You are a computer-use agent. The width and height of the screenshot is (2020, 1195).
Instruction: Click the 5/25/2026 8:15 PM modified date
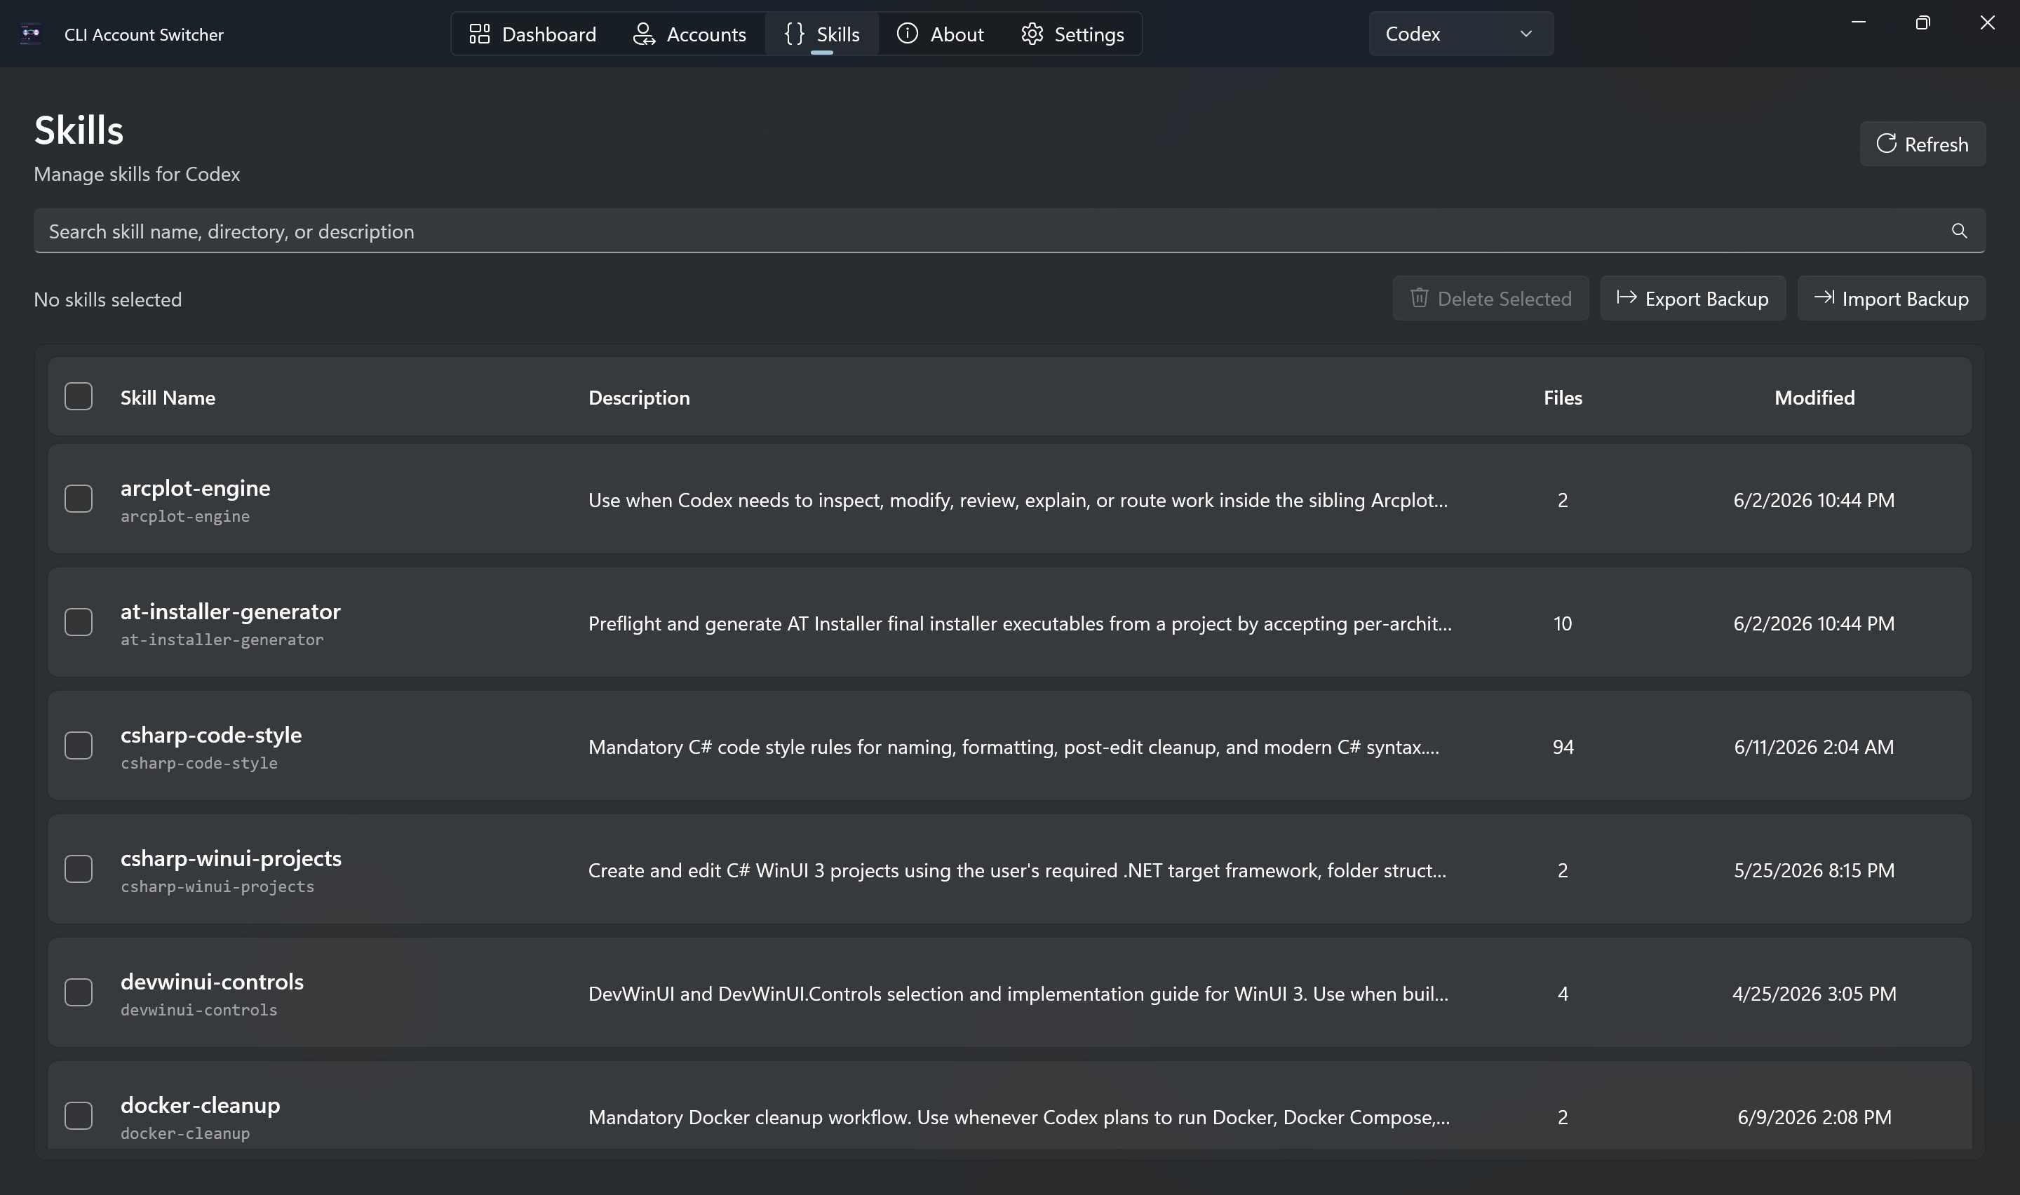(1814, 870)
